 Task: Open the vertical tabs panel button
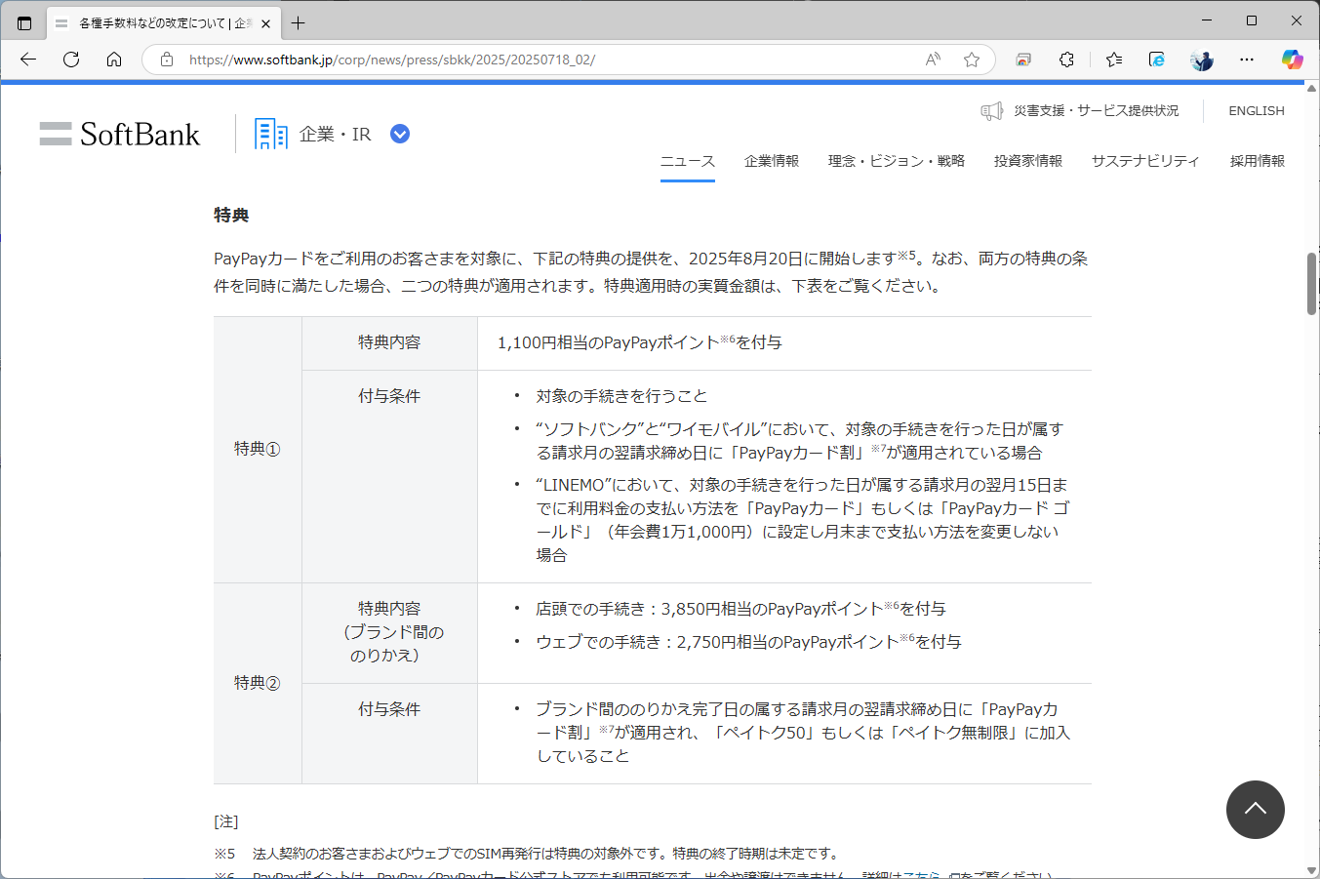(x=23, y=21)
